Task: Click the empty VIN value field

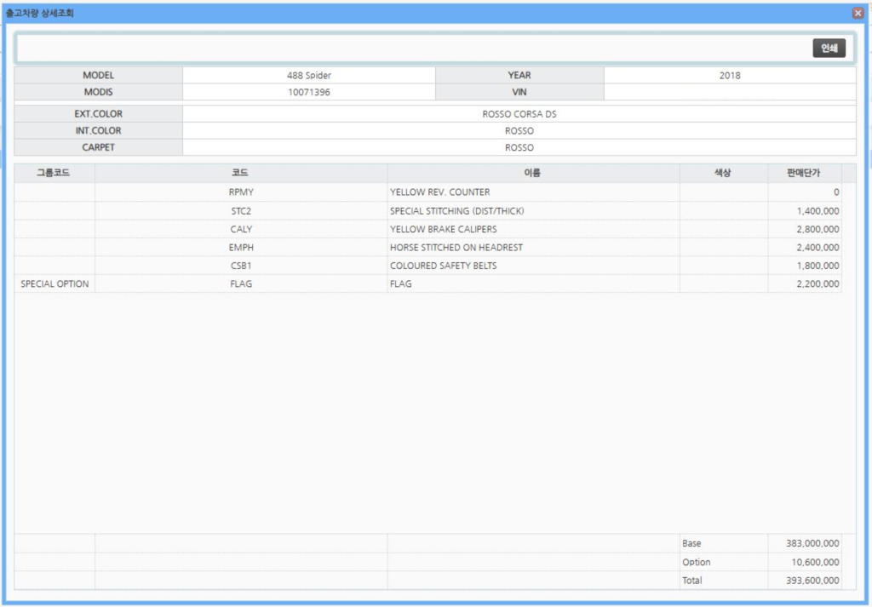Action: pyautogui.click(x=730, y=92)
